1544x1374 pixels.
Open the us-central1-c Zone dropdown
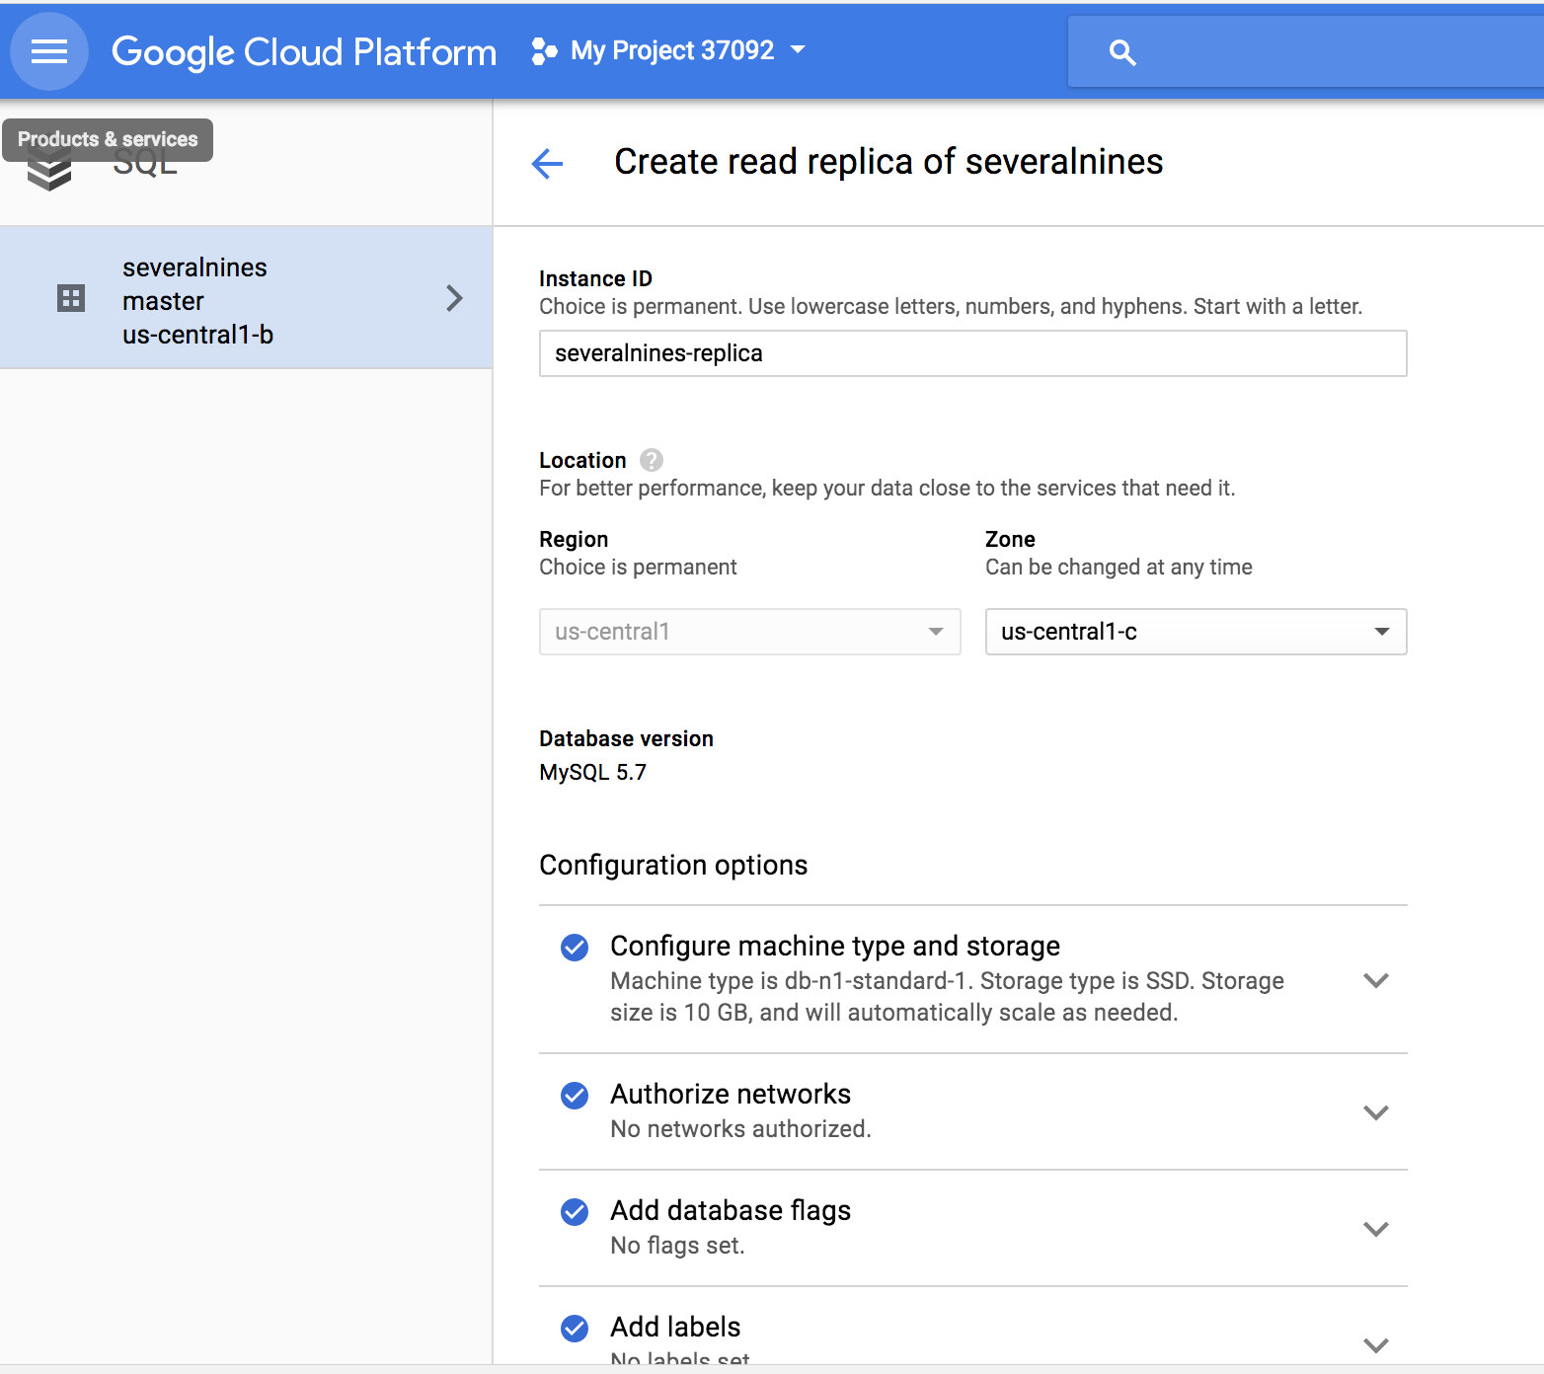[x=1196, y=632]
